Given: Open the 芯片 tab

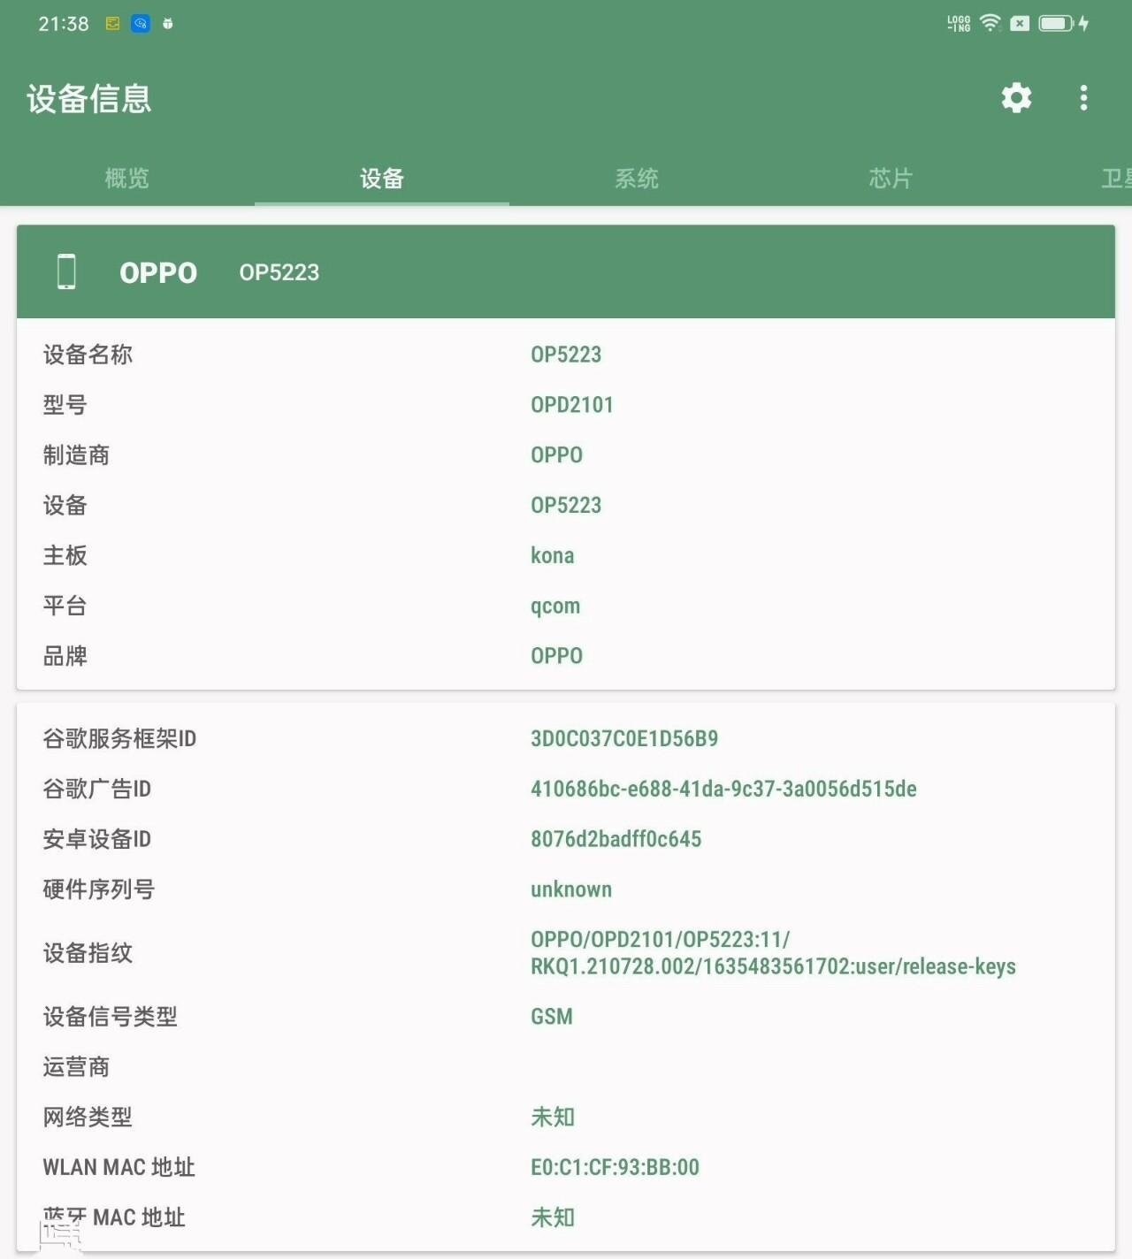Looking at the screenshot, I should coord(891,179).
